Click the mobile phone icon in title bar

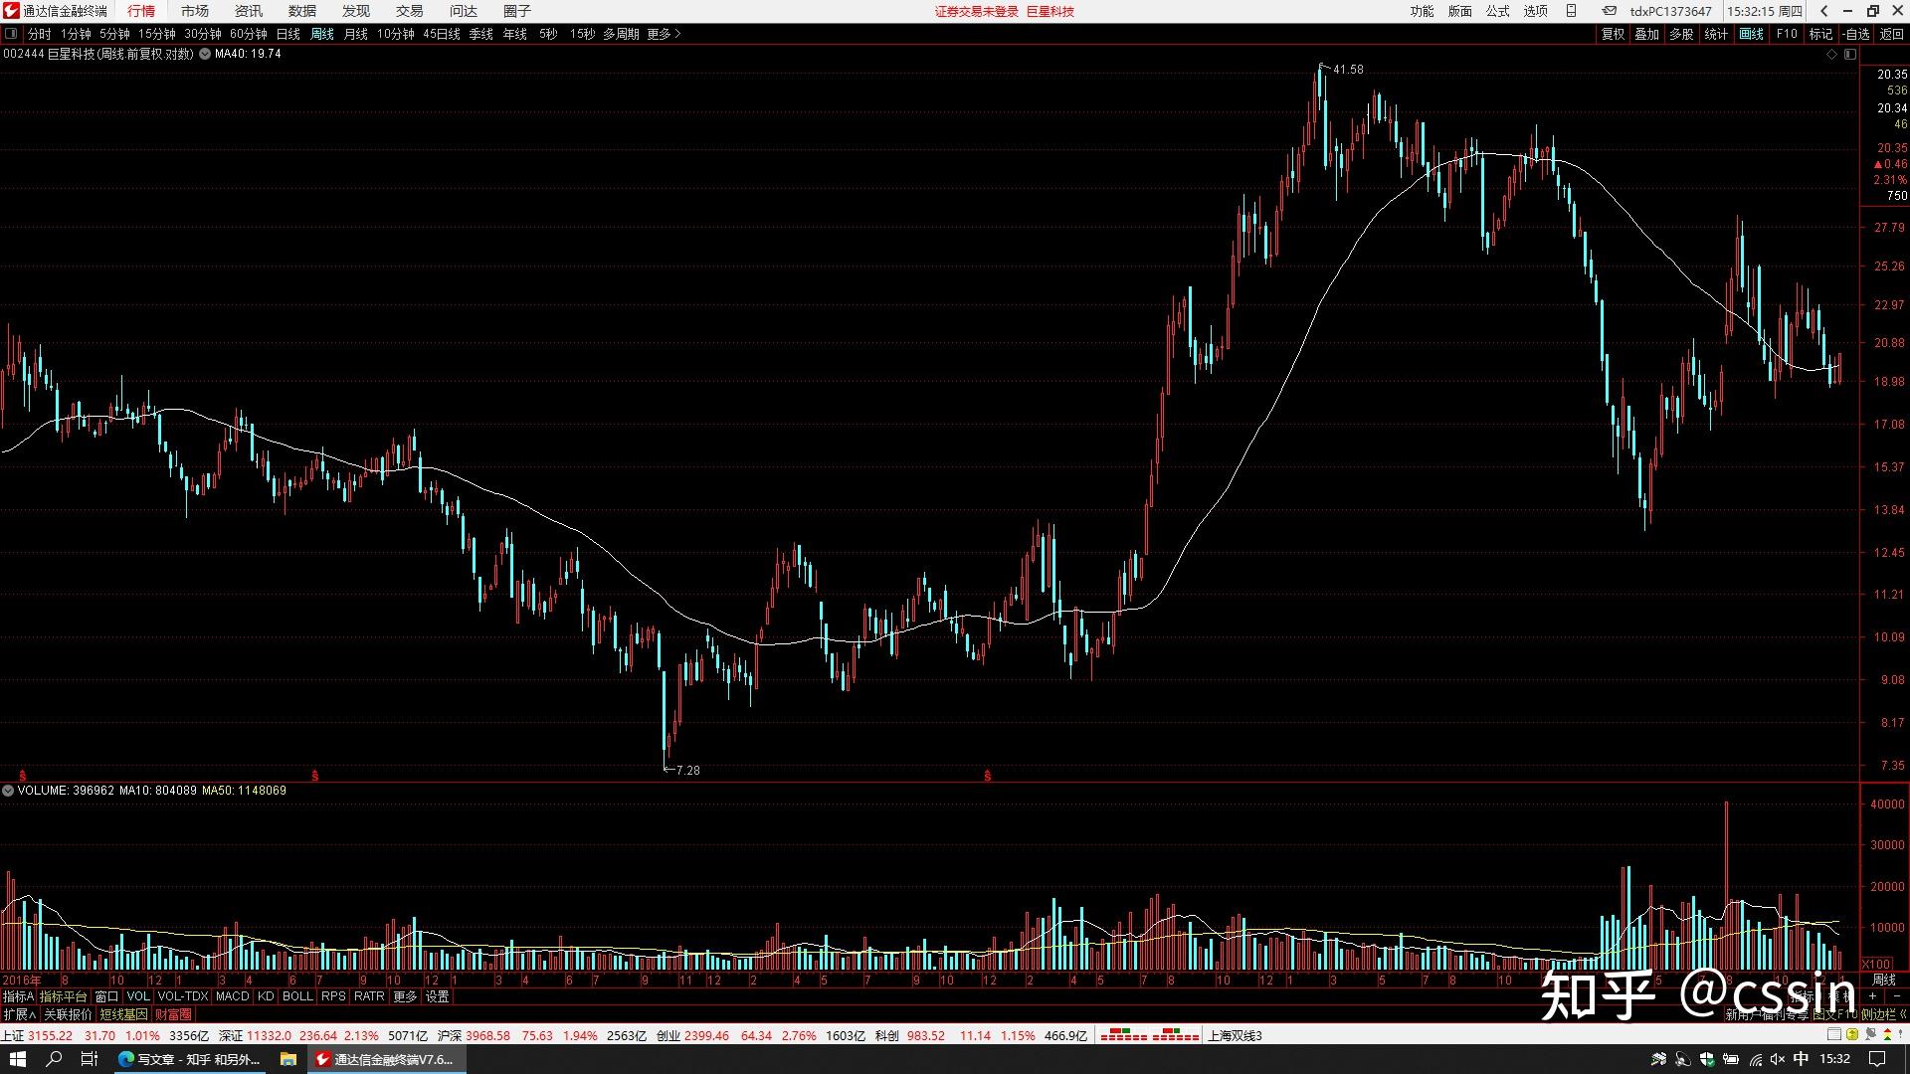pos(1572,11)
